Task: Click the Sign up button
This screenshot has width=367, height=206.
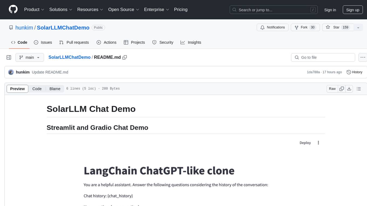Action: click(353, 10)
